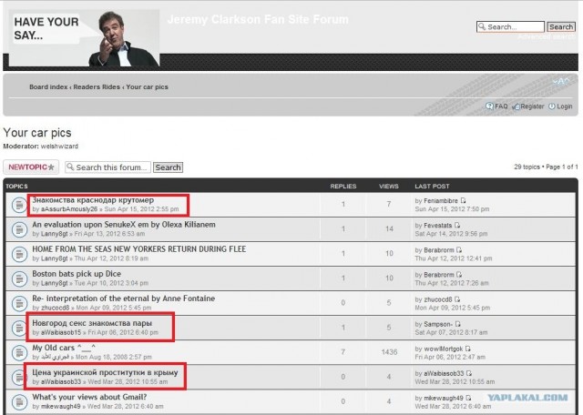View latest post icon next to wowilfortgok
The image size is (583, 415).
(472, 349)
